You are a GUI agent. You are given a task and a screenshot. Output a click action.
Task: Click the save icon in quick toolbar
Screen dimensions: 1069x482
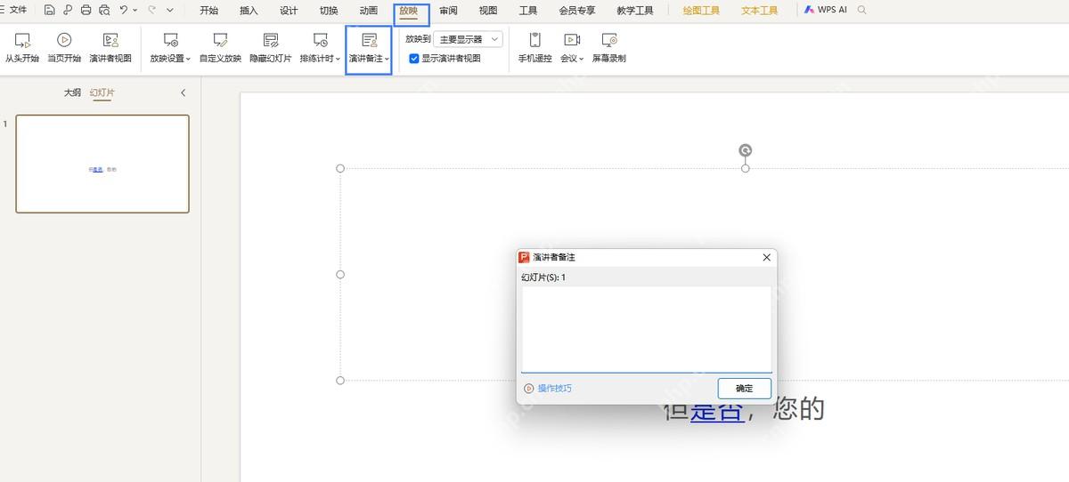pyautogui.click(x=49, y=11)
